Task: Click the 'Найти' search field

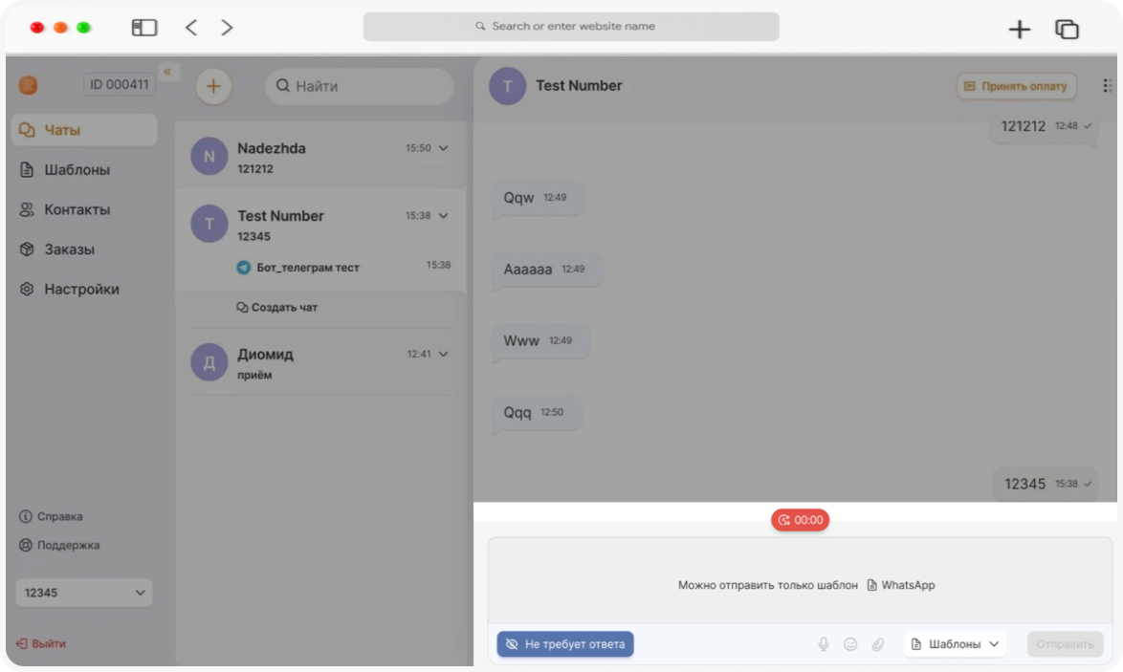Action: [x=360, y=86]
